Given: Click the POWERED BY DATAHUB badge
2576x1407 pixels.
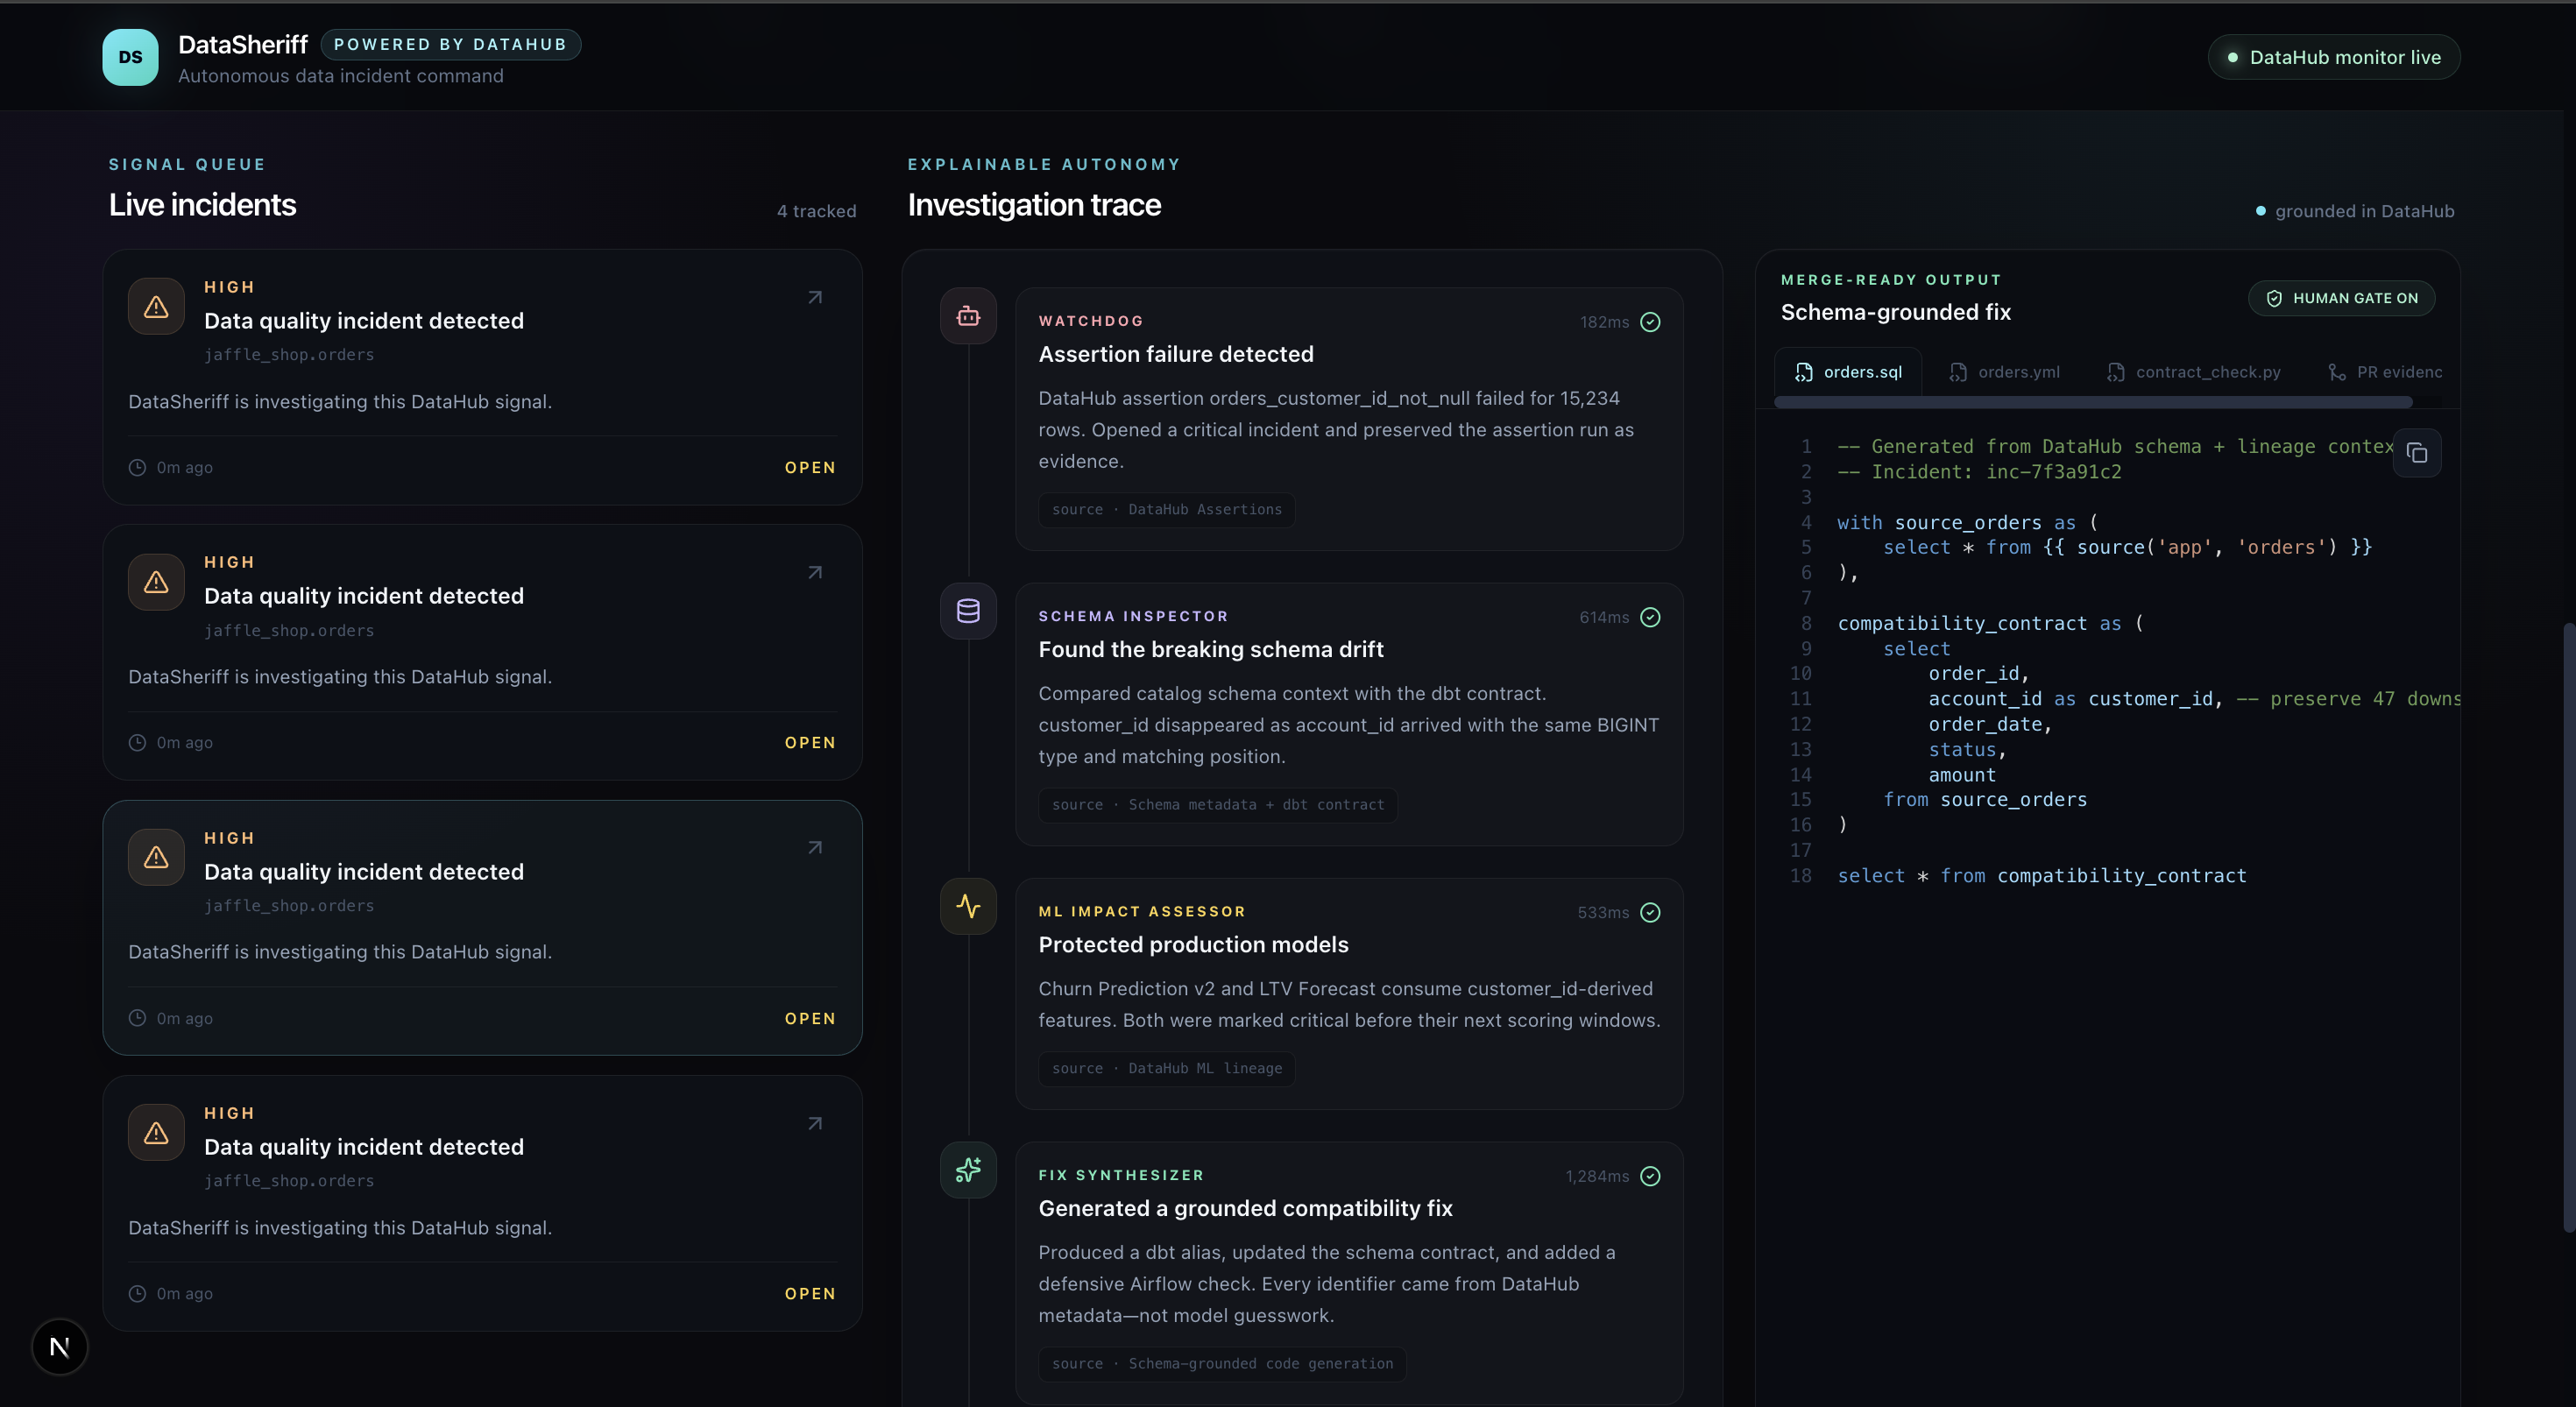Looking at the screenshot, I should [450, 44].
